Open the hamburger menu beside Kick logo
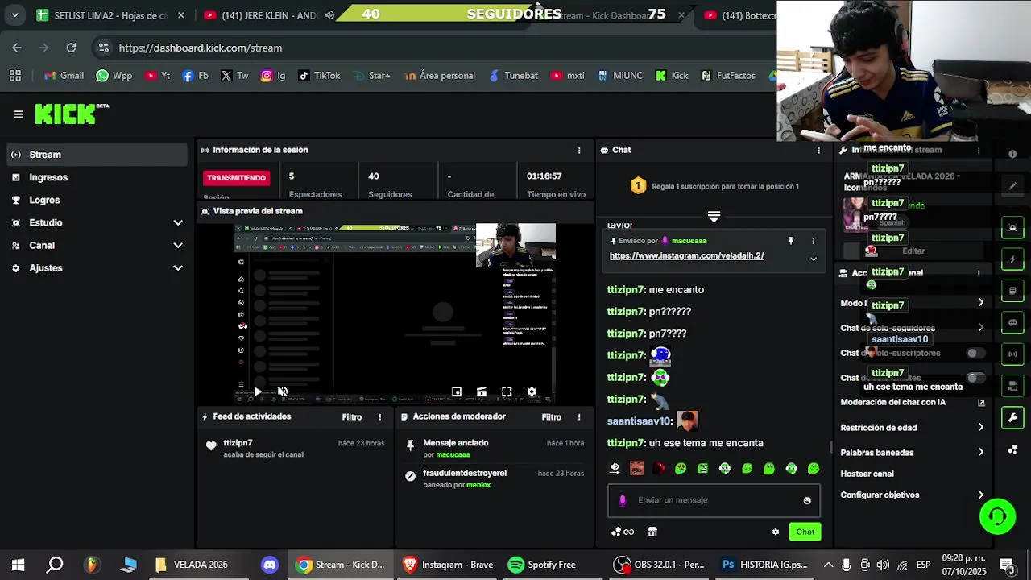 pyautogui.click(x=18, y=114)
